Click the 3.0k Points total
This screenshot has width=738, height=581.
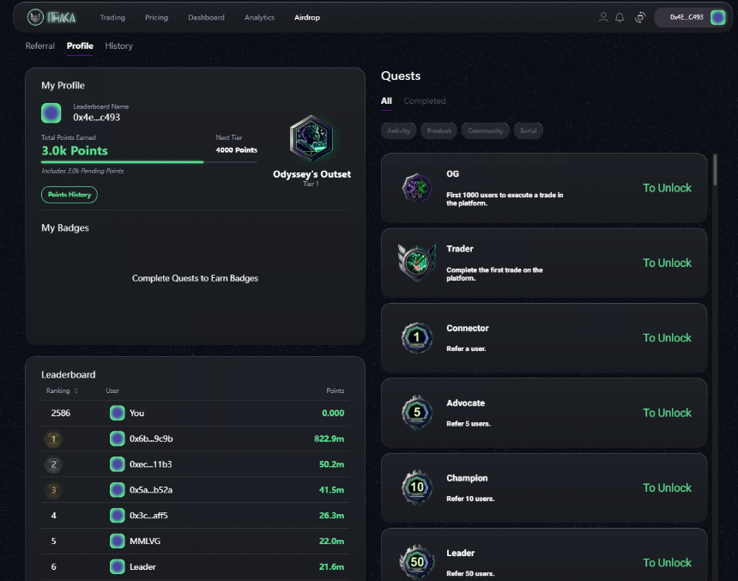coord(75,151)
